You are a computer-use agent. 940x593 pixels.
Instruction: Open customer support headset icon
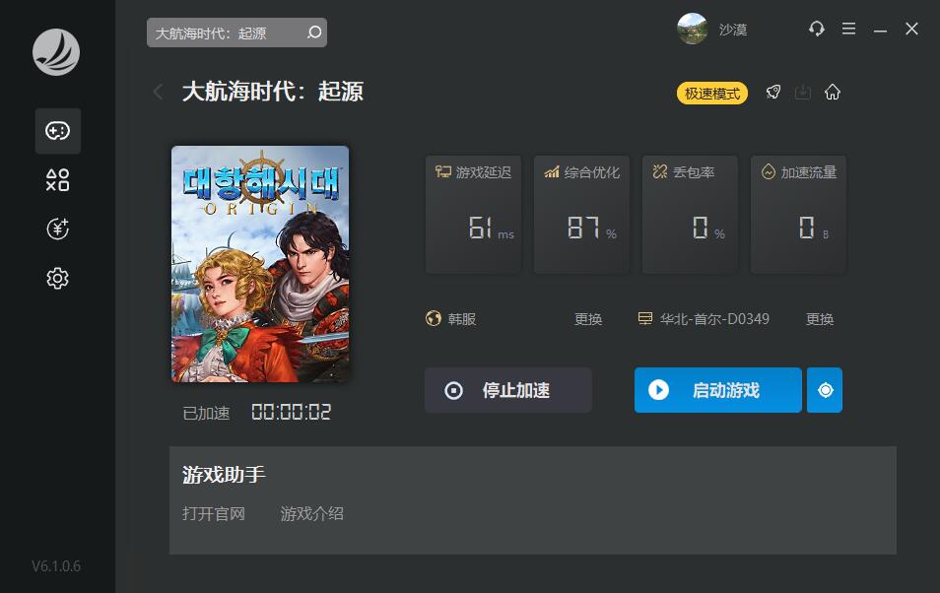[817, 29]
